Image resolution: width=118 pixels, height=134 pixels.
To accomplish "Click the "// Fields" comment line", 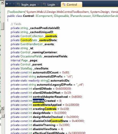I will [16, 24].
